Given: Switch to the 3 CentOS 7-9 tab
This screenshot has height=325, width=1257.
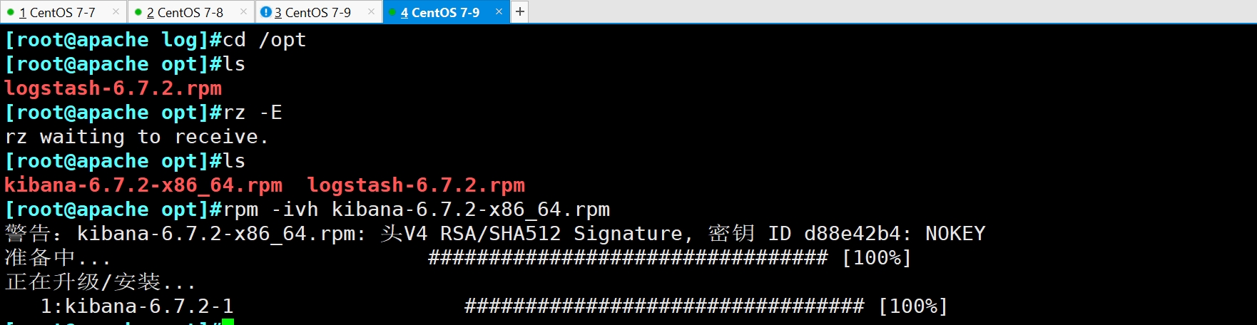Looking at the screenshot, I should tap(319, 12).
